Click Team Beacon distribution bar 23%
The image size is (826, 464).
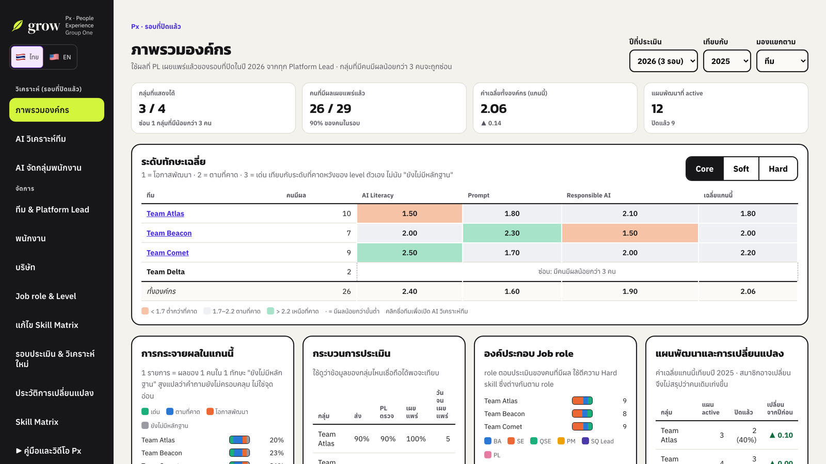[240, 453]
